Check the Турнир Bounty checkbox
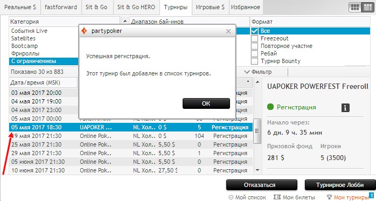 pos(254,61)
